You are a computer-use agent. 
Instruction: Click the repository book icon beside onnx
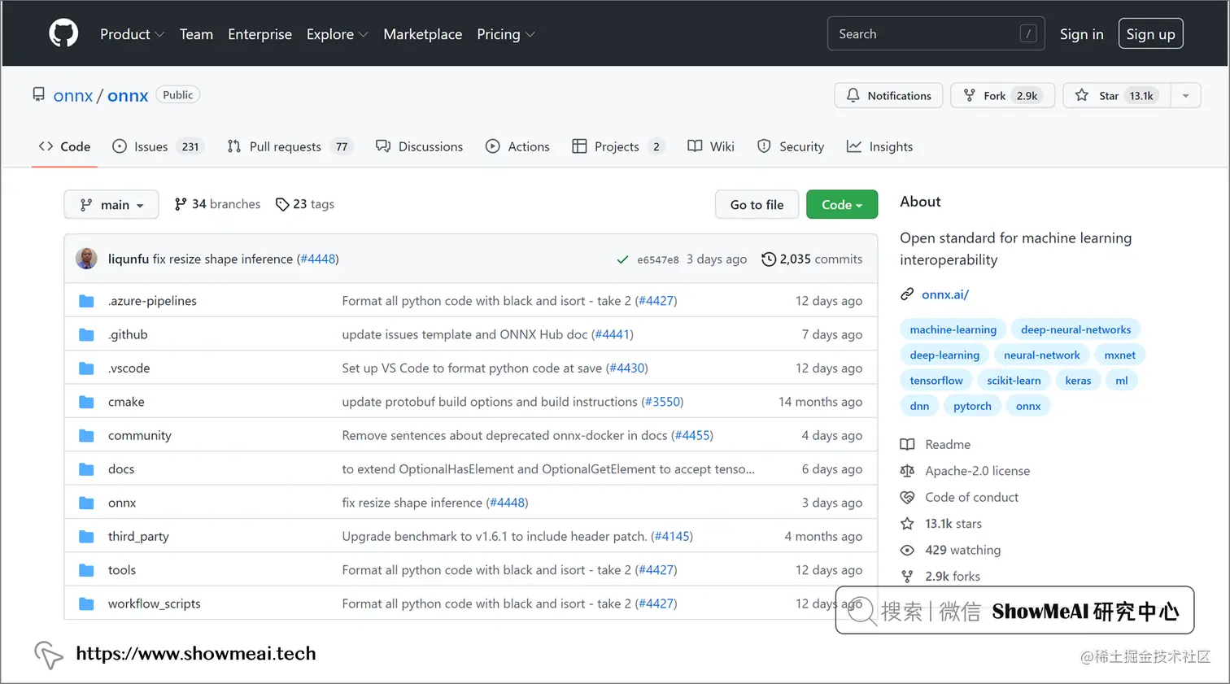coord(38,94)
